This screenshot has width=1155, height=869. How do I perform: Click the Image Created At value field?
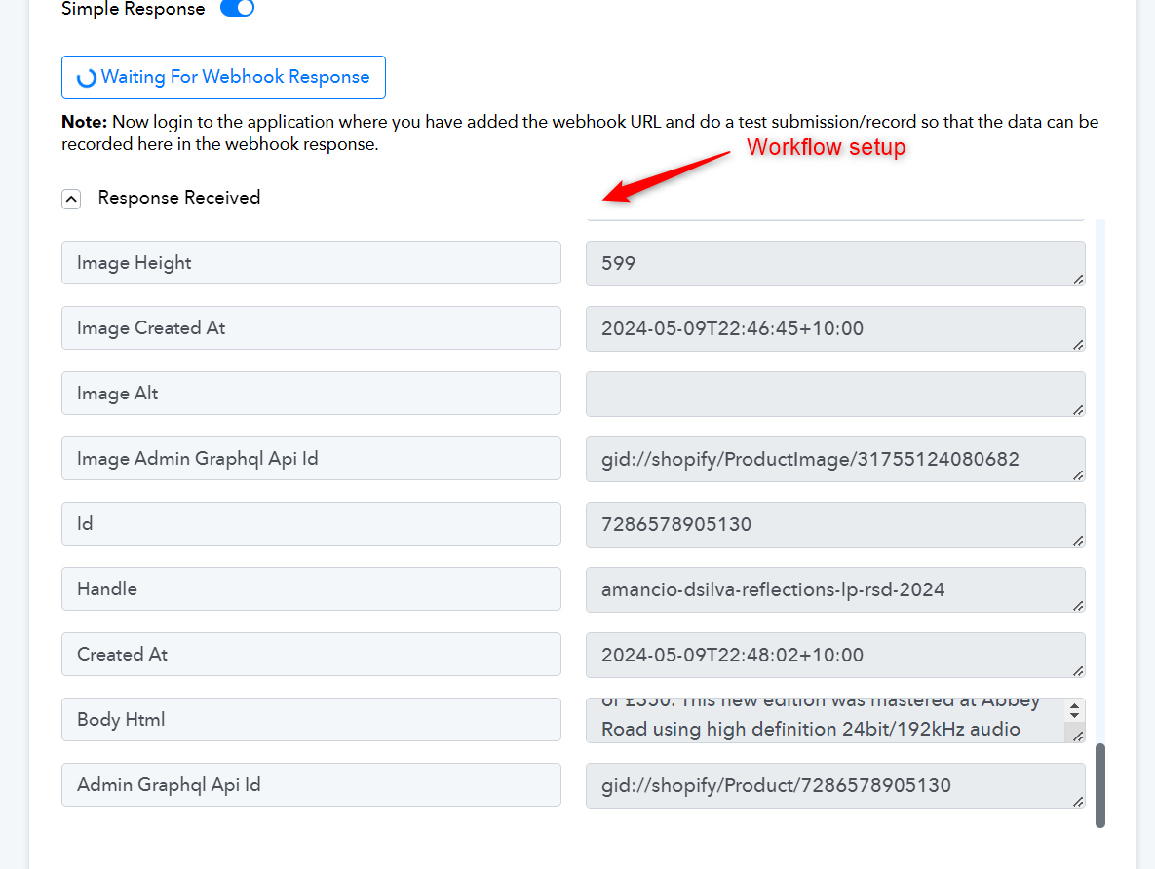[x=833, y=328]
